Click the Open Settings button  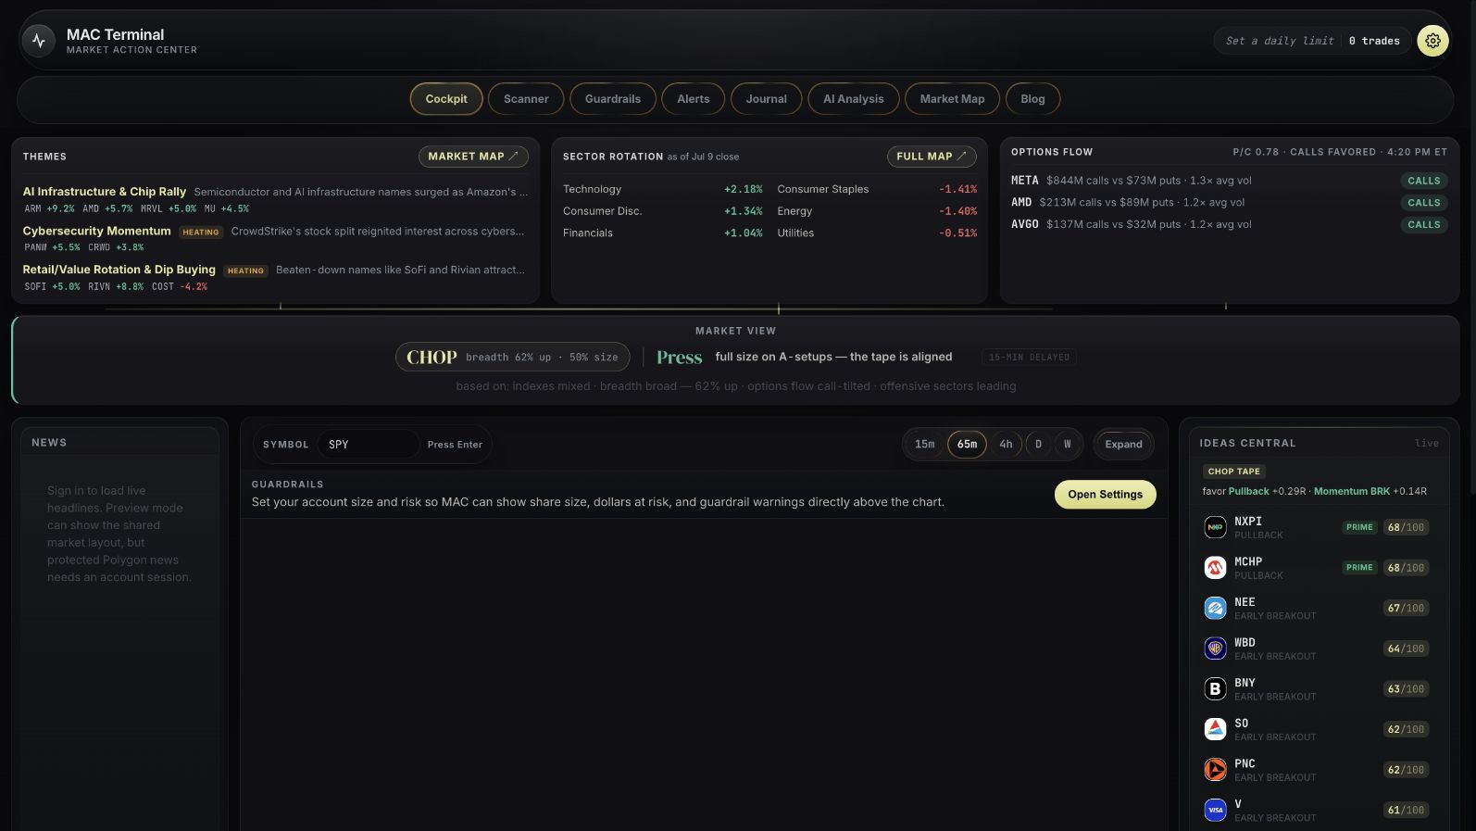coord(1105,495)
